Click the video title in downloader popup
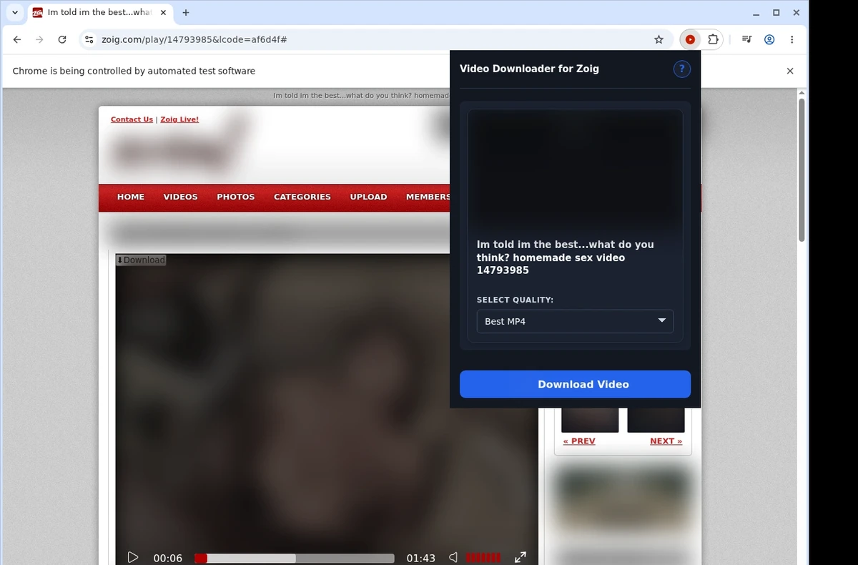Screen dimensions: 858x565 pos(566,257)
